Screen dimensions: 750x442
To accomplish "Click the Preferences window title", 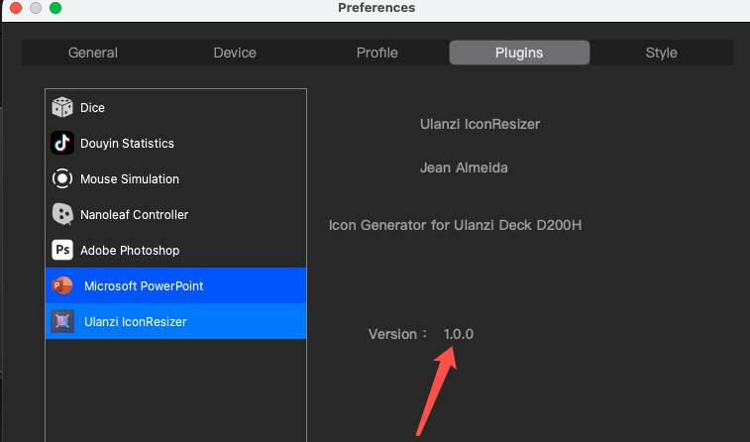I will (376, 8).
